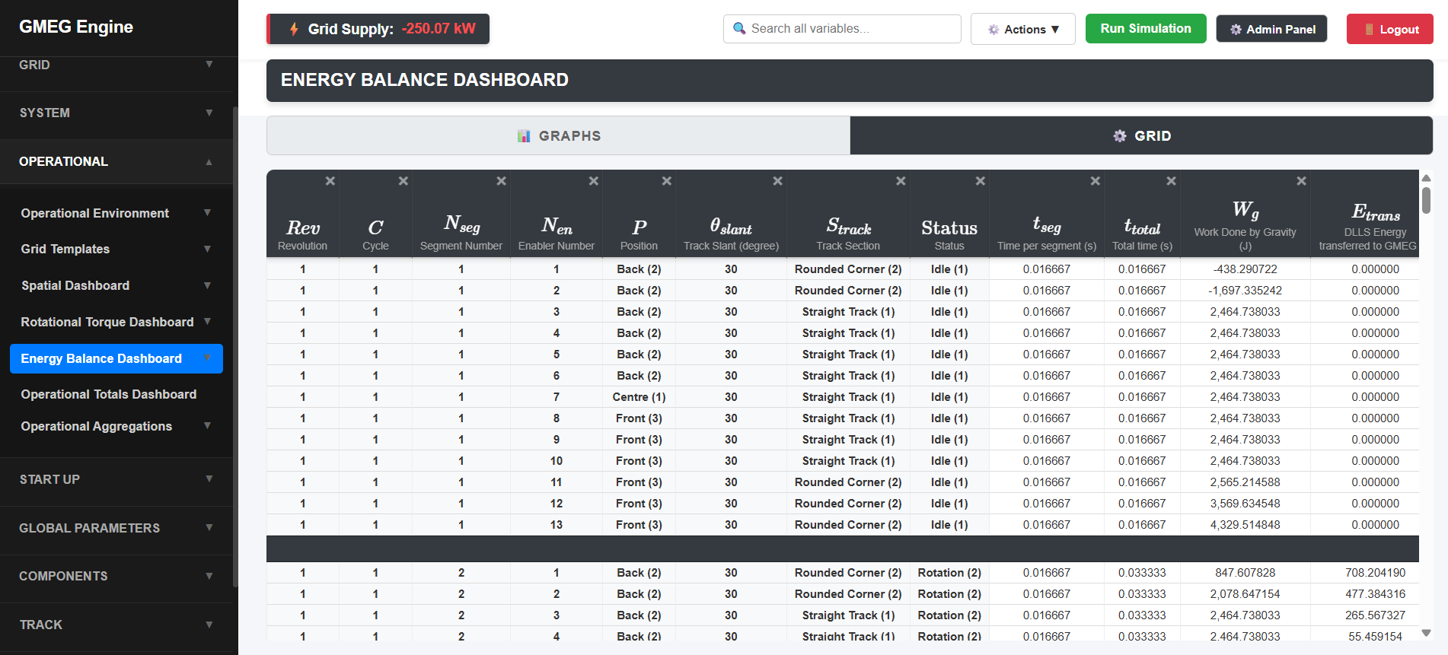Click the table's vertical scrollbar up arrow
Viewport: 1448px width, 655px height.
[1427, 178]
